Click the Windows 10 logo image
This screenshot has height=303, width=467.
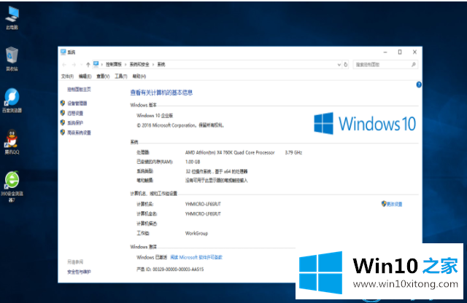click(x=365, y=123)
